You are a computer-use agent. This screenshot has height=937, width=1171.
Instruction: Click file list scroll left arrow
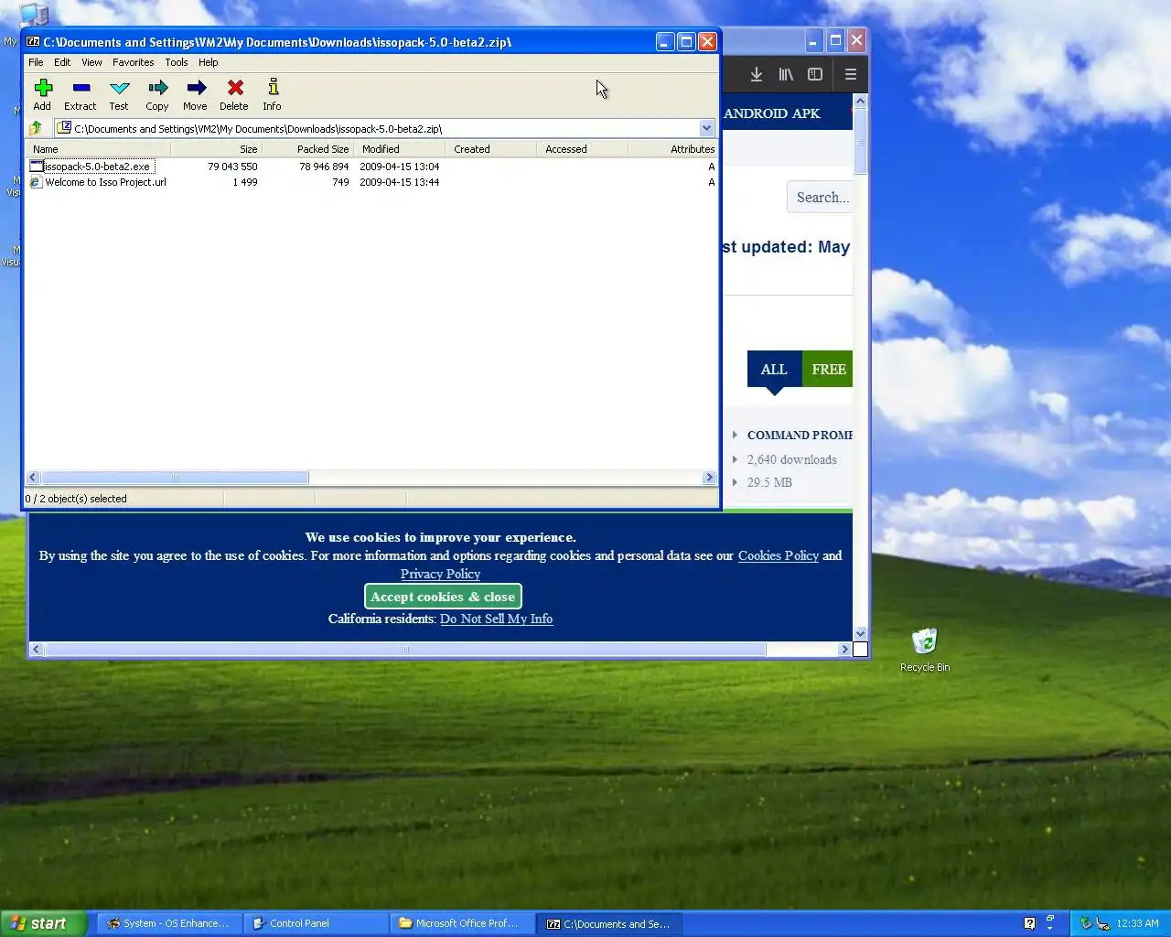coord(33,478)
